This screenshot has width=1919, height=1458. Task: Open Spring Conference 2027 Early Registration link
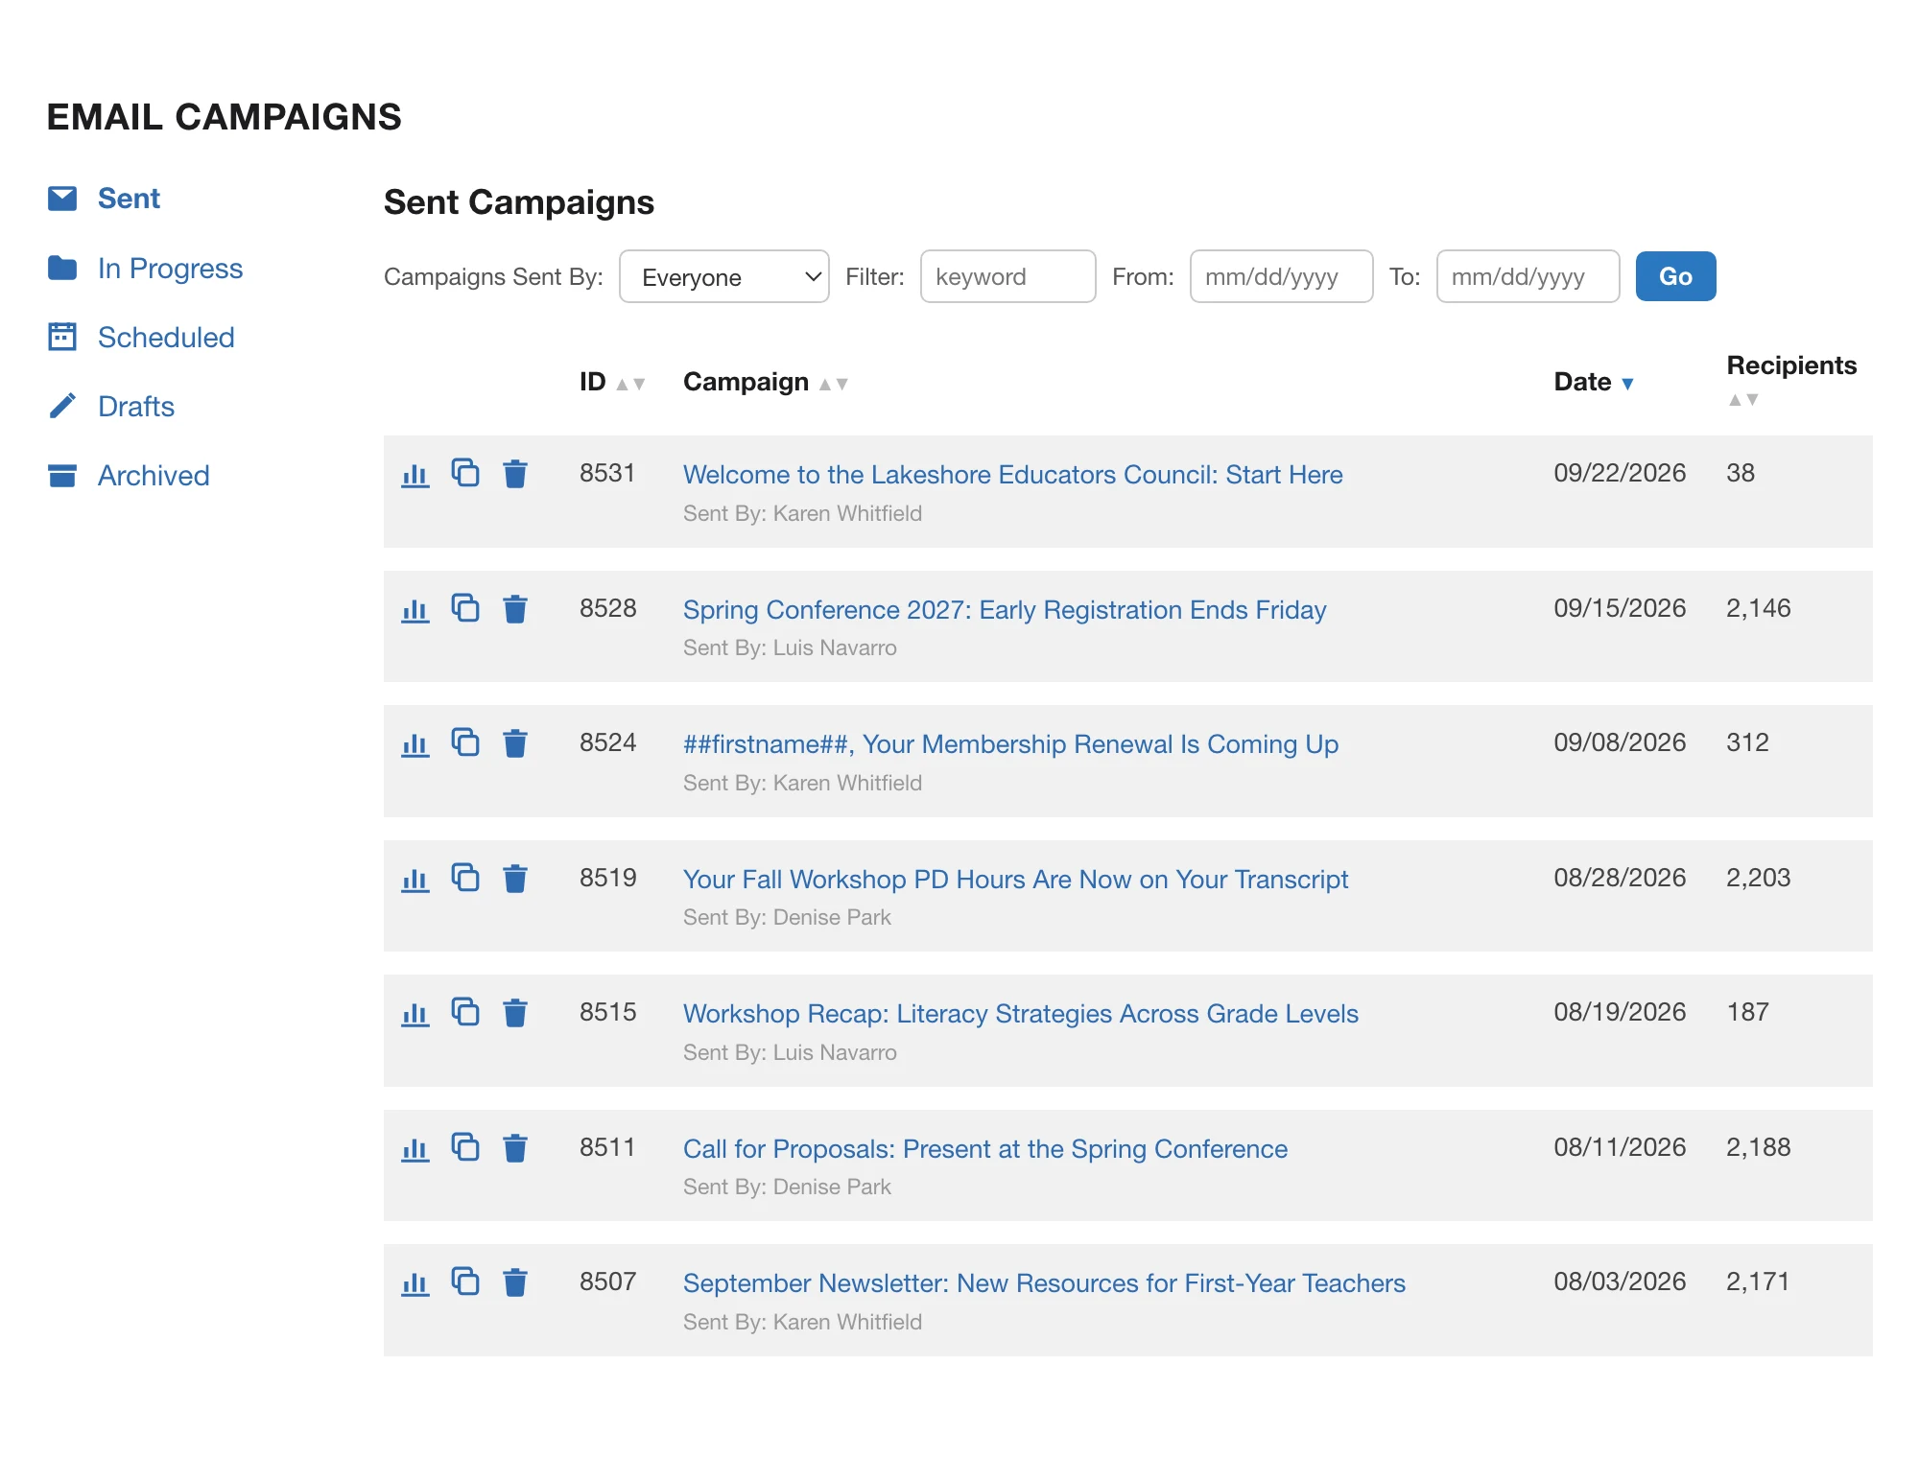(x=1005, y=610)
